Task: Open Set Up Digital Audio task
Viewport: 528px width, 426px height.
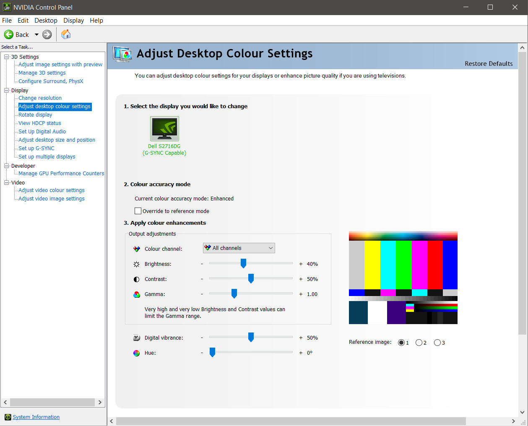Action: (x=42, y=132)
